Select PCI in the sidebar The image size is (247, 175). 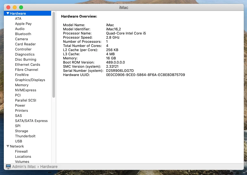(18, 95)
